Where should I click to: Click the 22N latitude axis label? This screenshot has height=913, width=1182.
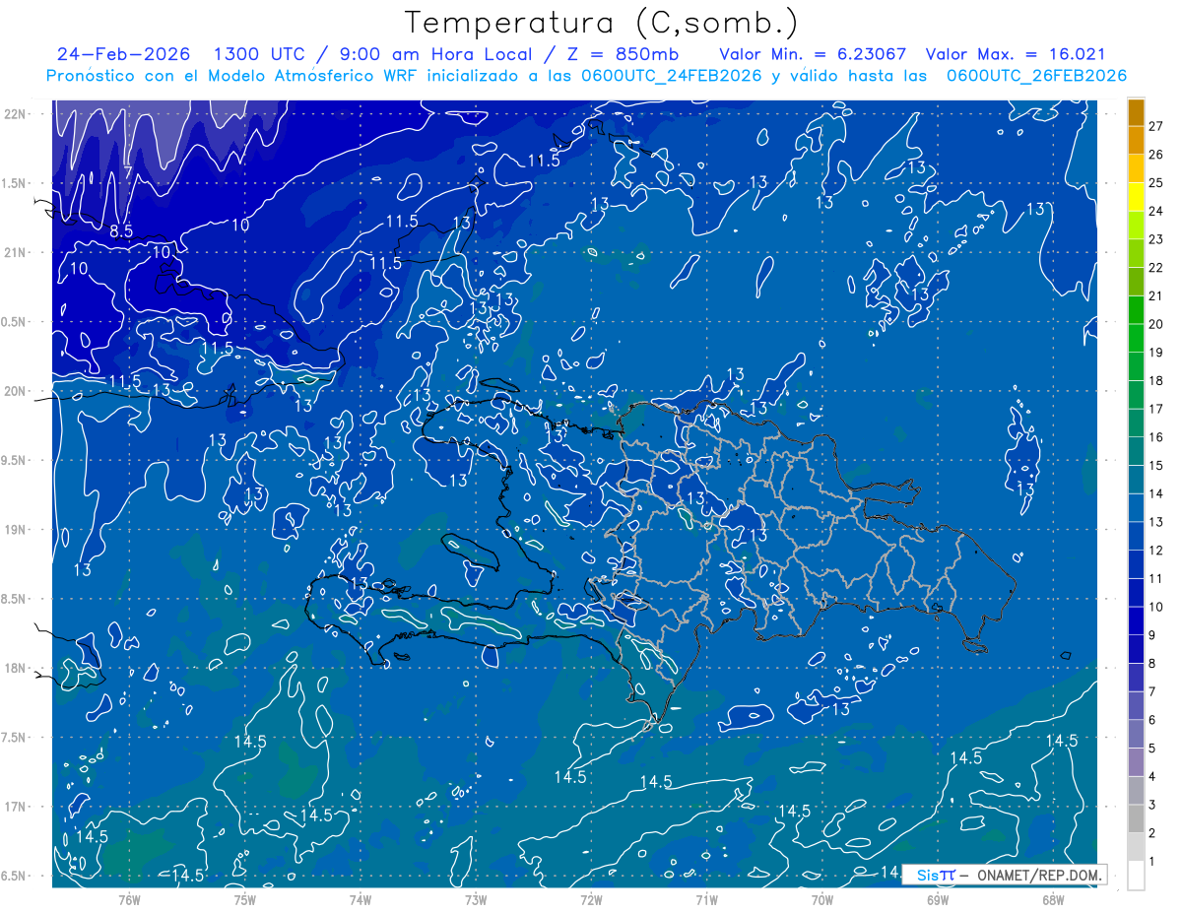pos(15,113)
